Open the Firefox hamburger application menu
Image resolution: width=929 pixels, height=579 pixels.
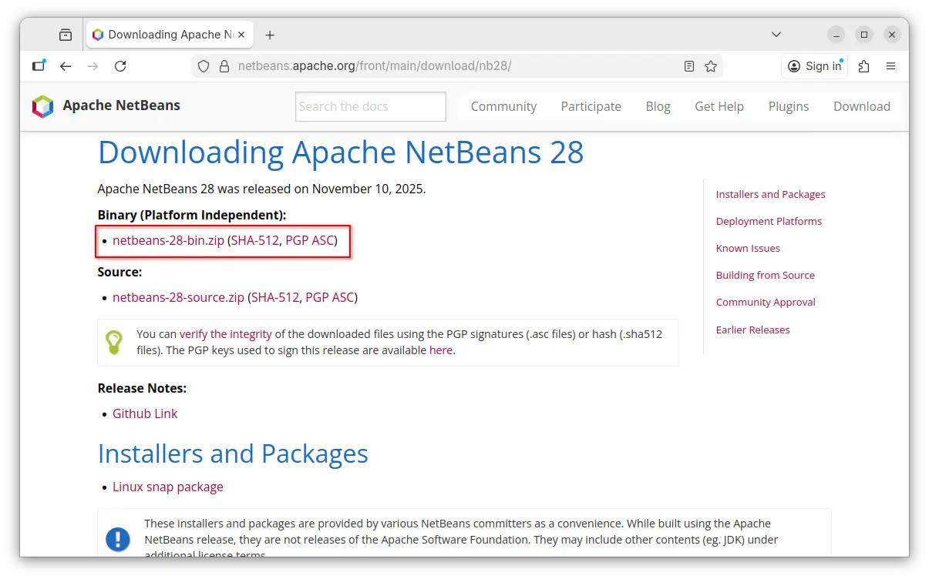[x=890, y=66]
